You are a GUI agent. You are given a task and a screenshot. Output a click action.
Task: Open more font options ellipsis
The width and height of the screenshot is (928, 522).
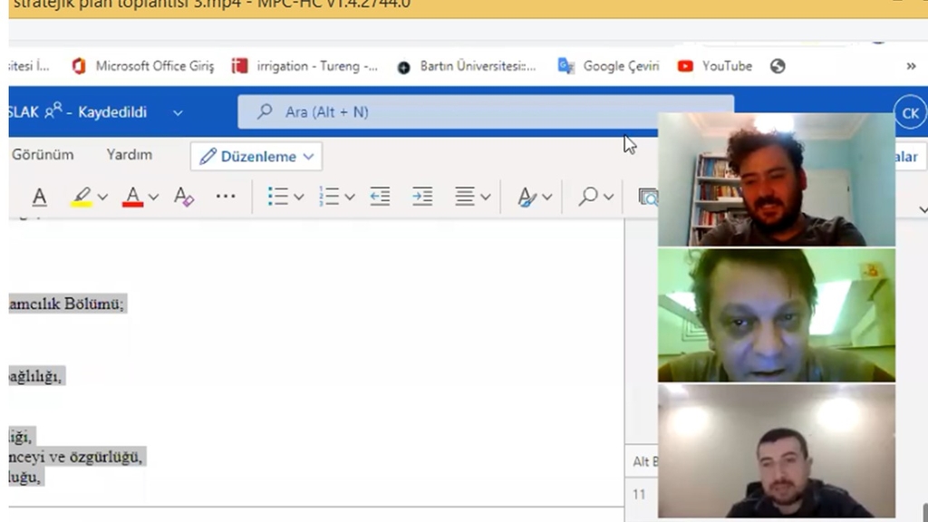[x=226, y=197]
